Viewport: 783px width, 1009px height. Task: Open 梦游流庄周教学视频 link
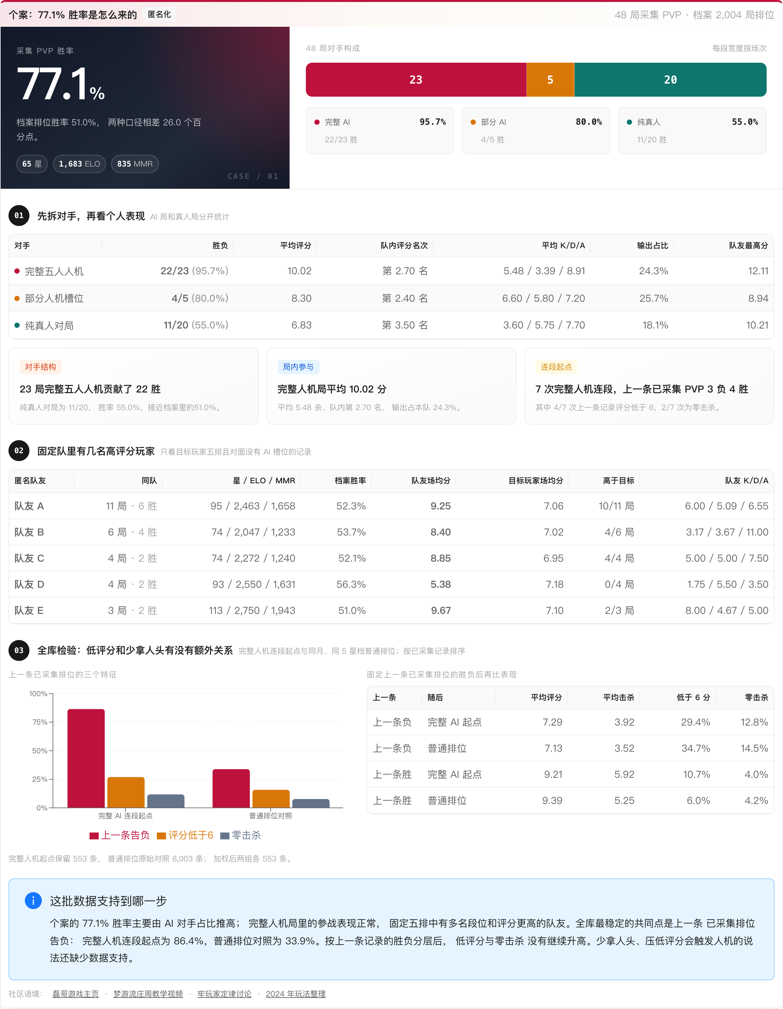coord(148,994)
